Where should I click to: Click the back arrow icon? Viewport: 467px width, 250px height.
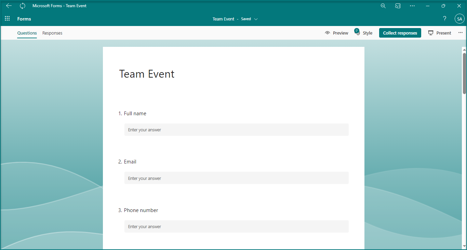point(9,6)
